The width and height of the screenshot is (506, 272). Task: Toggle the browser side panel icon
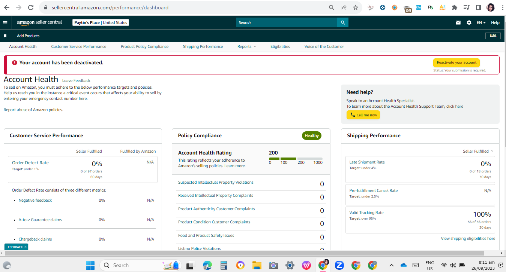coord(479,7)
